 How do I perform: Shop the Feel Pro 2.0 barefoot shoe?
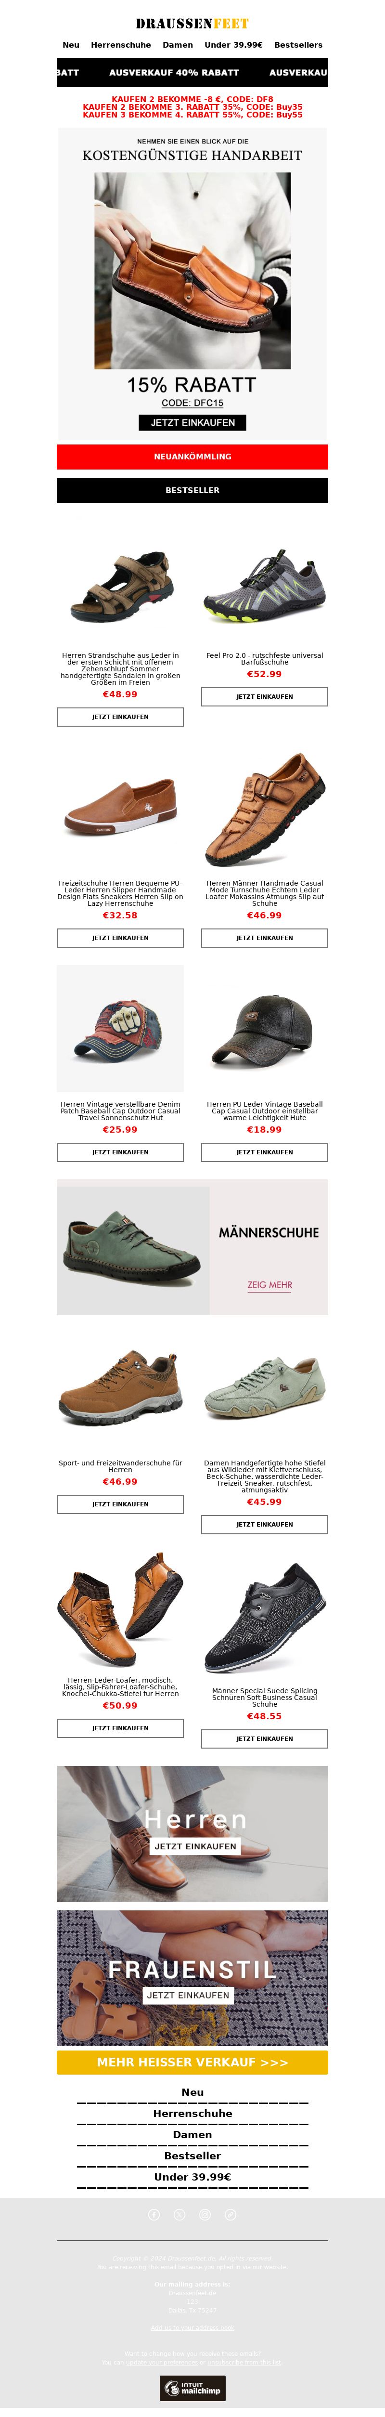tap(264, 697)
